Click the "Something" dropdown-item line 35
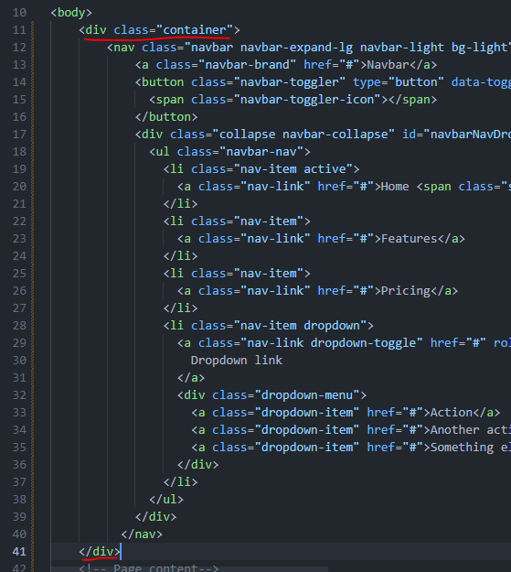511x572 pixels. pyautogui.click(x=351, y=448)
